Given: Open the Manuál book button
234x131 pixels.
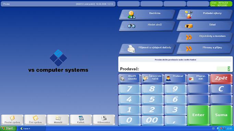Looking at the screenshot, I should (x=58, y=120).
